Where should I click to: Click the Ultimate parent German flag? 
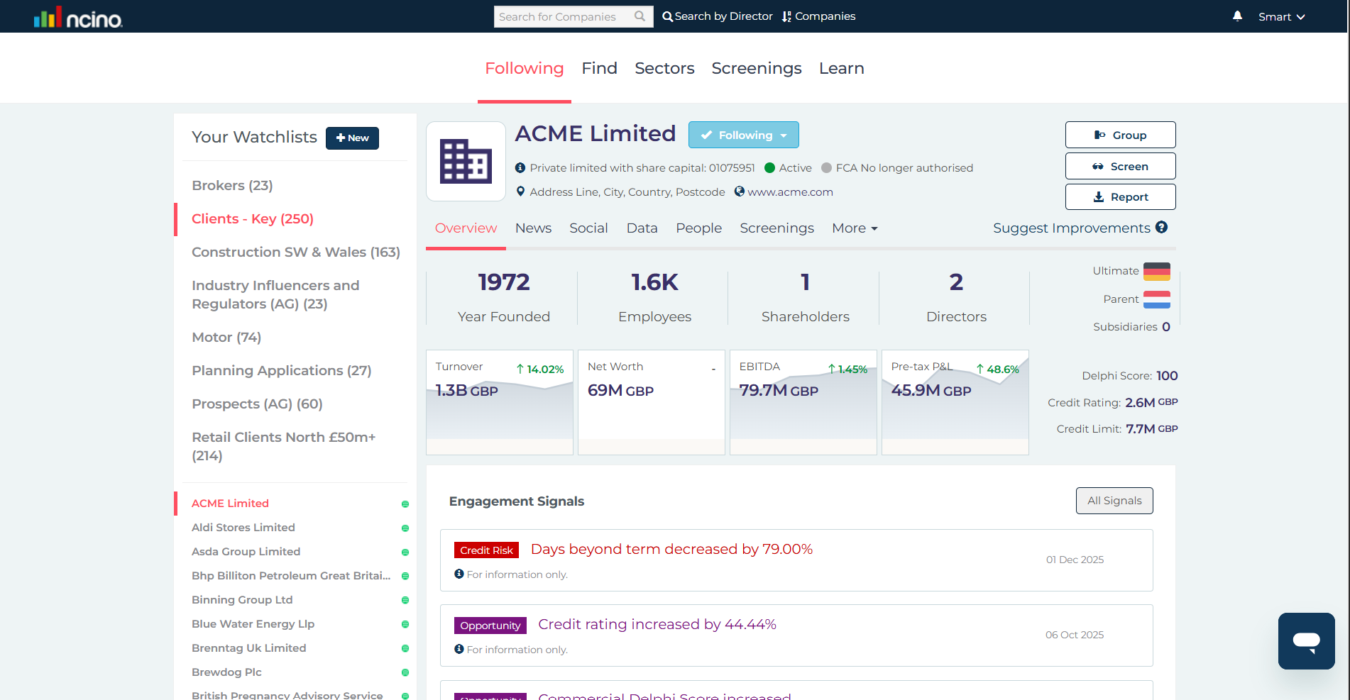(x=1156, y=271)
